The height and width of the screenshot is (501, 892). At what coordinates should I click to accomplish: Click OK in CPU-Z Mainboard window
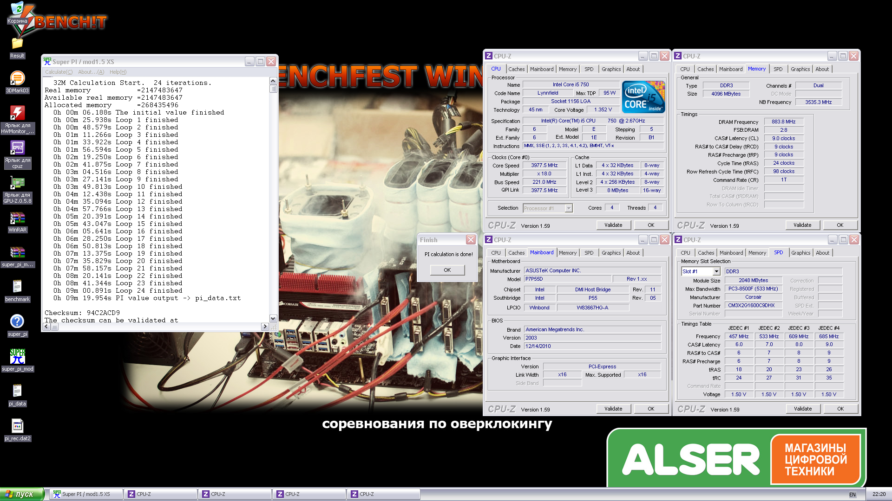[x=651, y=409]
